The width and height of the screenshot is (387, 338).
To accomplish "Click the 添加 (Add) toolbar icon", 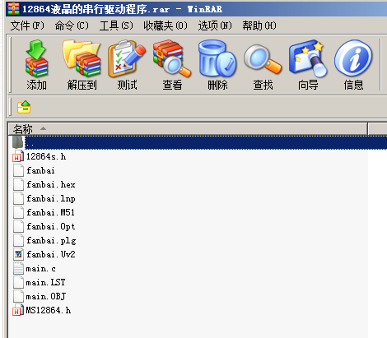I will 36,65.
